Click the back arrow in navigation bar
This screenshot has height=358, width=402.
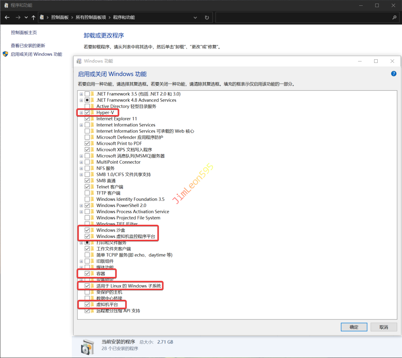(x=7, y=17)
